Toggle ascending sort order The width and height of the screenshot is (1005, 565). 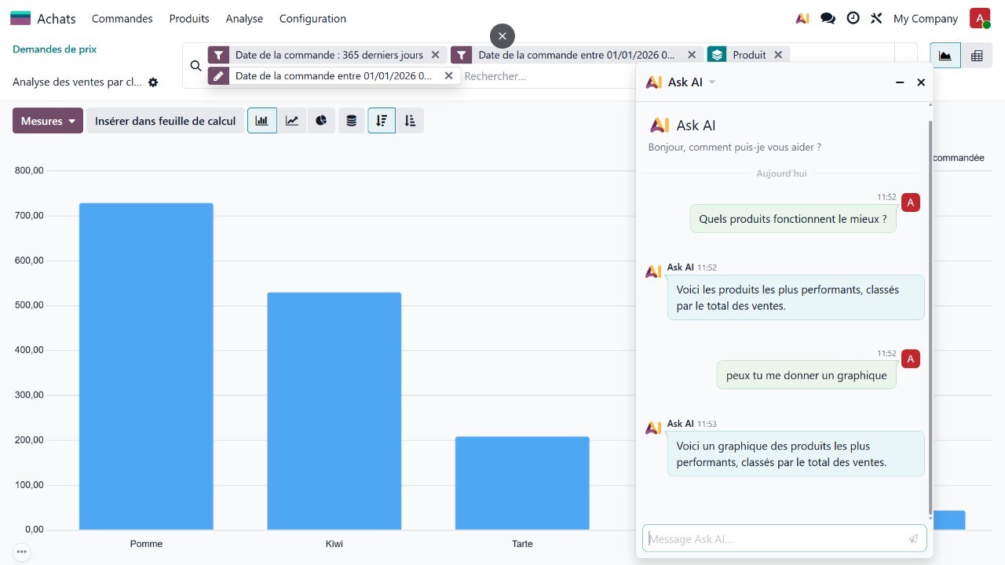[x=410, y=121]
